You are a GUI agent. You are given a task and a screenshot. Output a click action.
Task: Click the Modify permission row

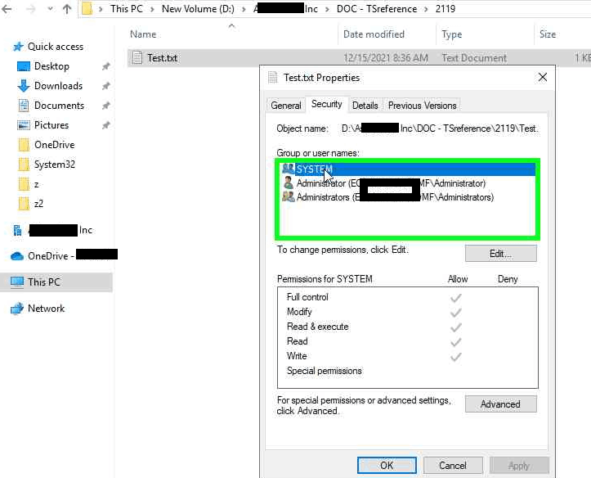tap(408, 312)
